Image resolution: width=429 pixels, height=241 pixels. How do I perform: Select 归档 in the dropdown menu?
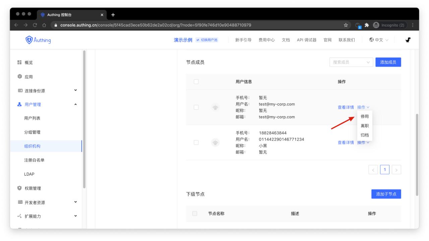[365, 135]
